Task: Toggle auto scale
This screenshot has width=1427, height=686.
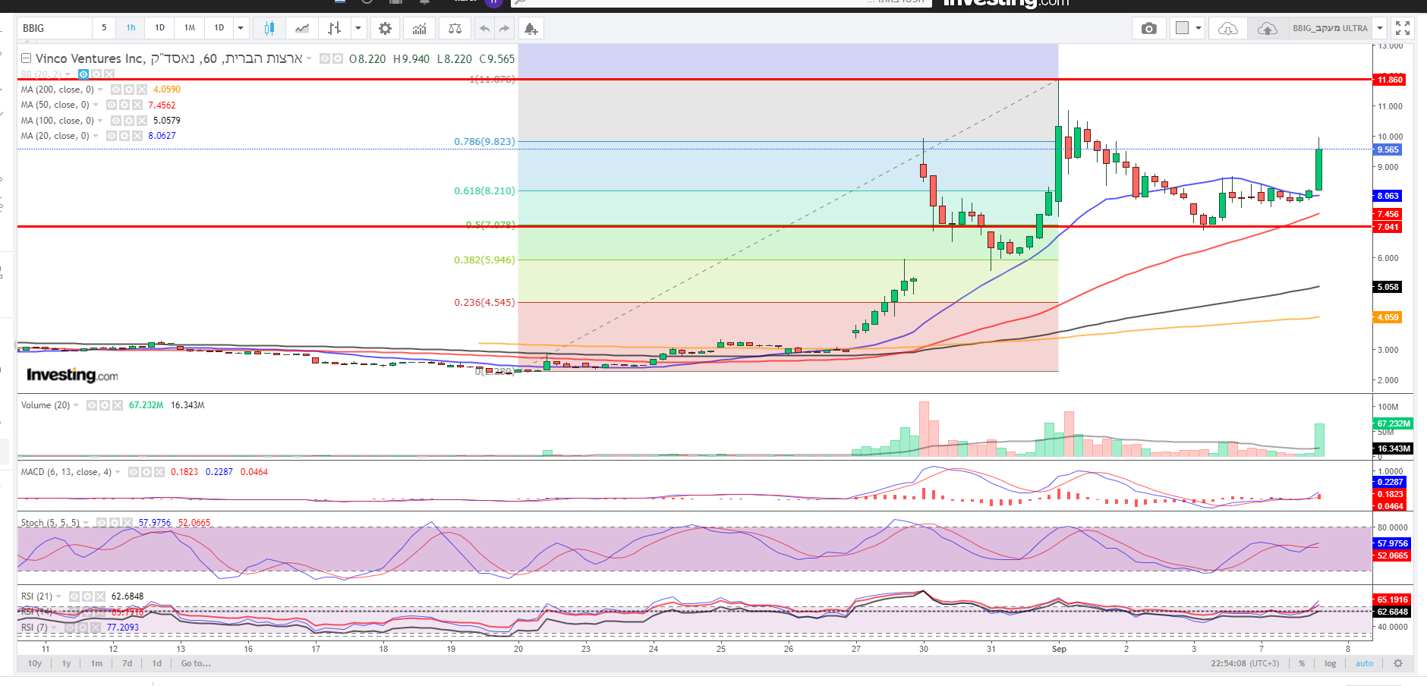Action: click(x=1365, y=663)
